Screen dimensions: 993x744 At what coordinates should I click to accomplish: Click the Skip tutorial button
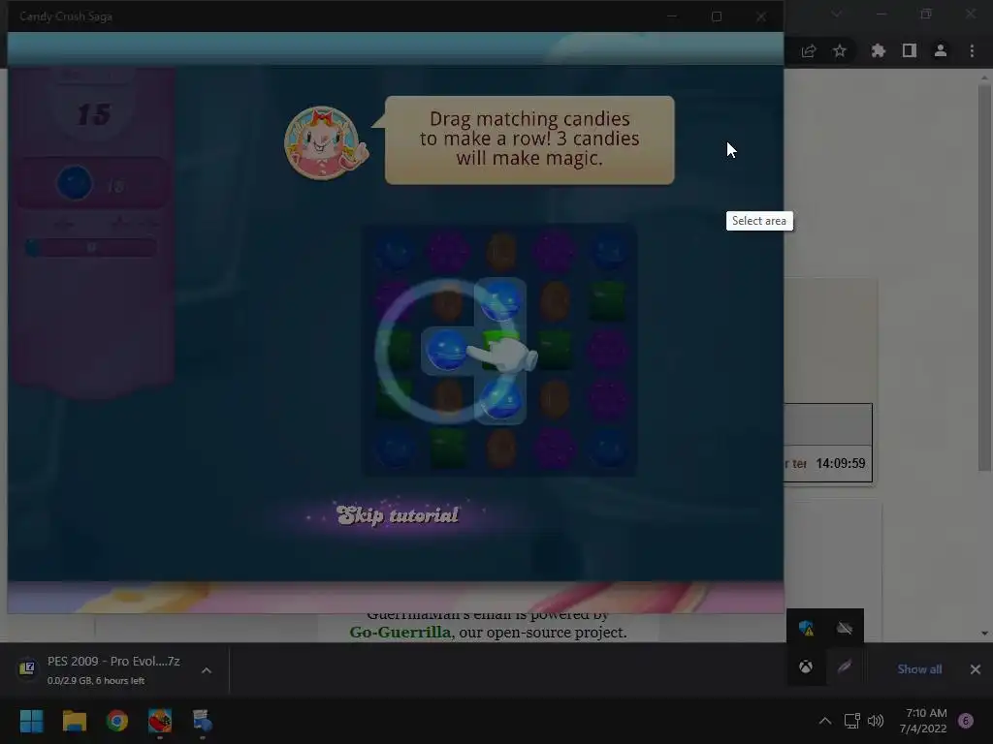coord(397,515)
